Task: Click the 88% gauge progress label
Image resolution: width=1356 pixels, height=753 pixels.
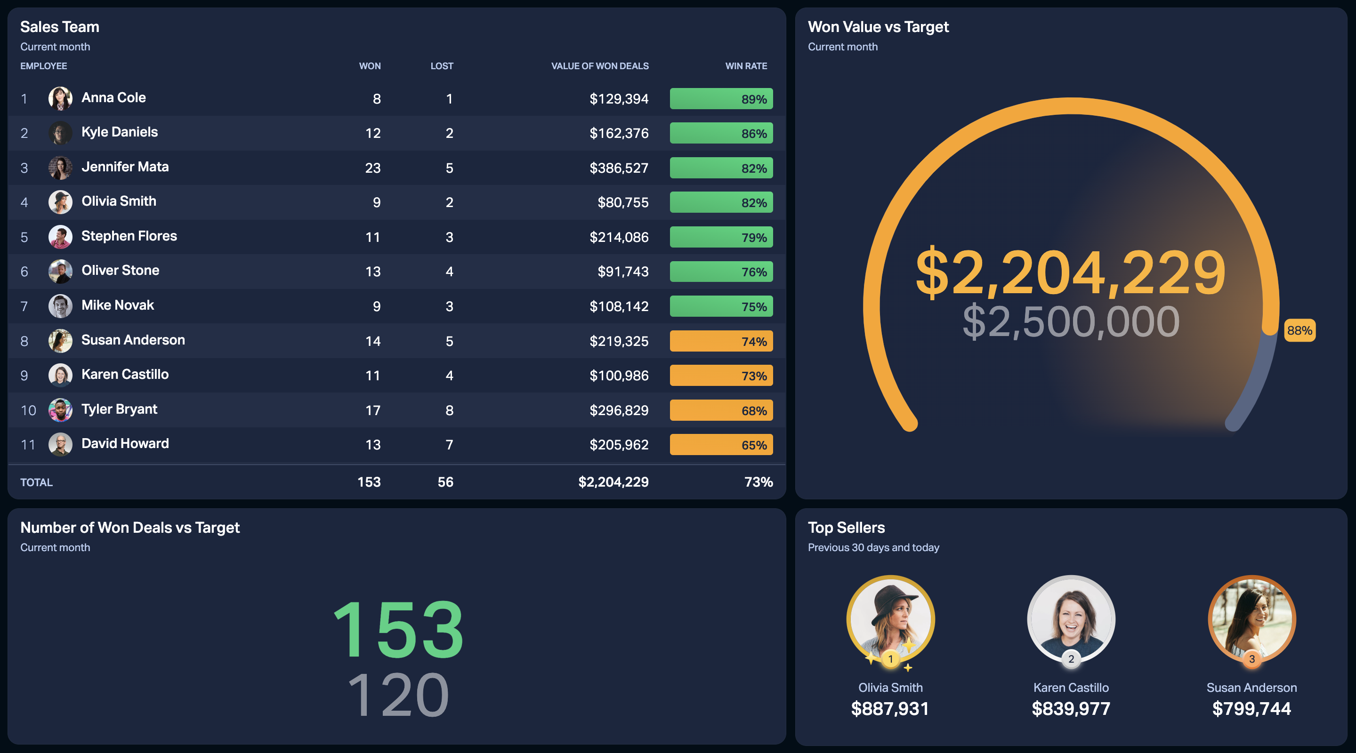Action: click(1299, 330)
